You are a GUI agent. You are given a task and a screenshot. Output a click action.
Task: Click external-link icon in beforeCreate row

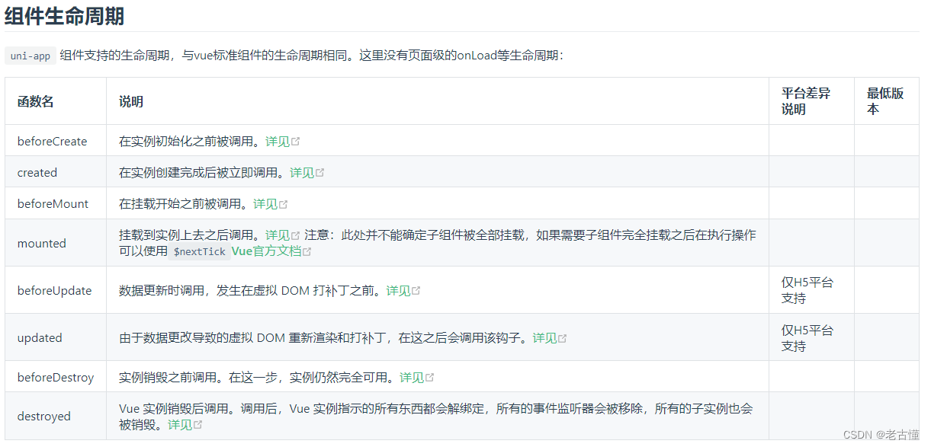coord(296,142)
